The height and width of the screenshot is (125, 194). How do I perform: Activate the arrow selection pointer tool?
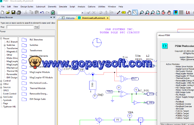coord(135,12)
